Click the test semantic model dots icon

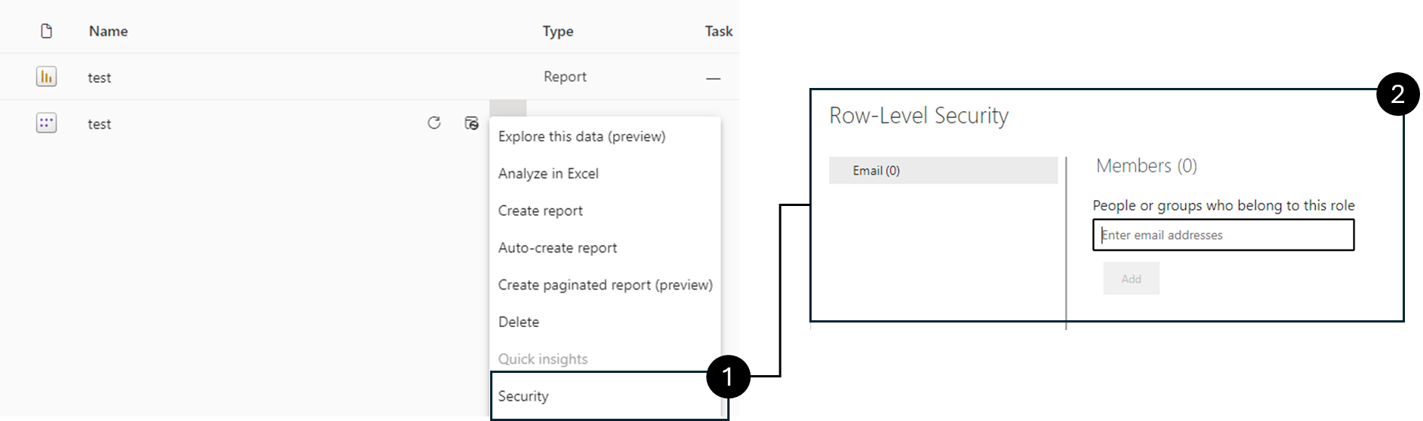coord(47,123)
